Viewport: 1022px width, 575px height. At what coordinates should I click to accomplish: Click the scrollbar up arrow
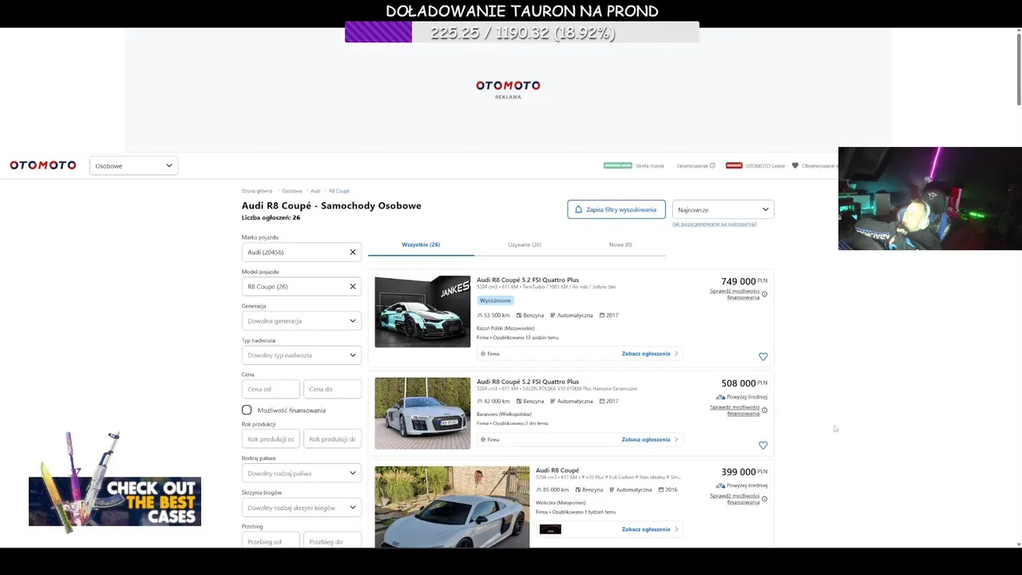(x=1019, y=30)
